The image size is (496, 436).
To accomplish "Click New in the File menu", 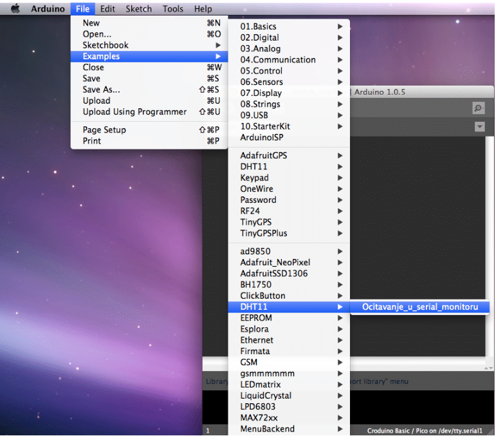I will 91,23.
